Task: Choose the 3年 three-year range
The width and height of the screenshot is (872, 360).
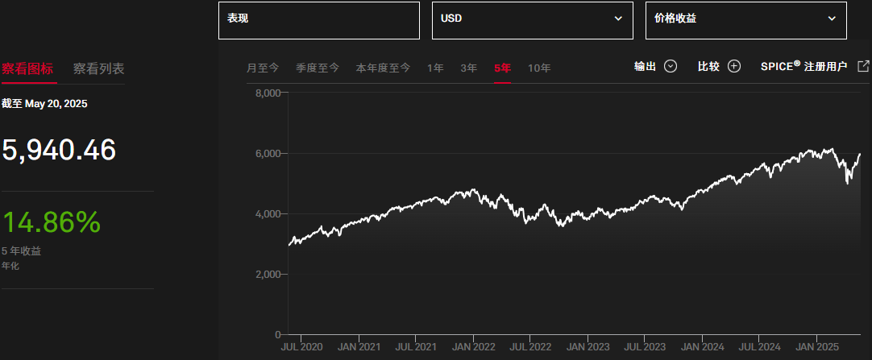Action: [468, 68]
